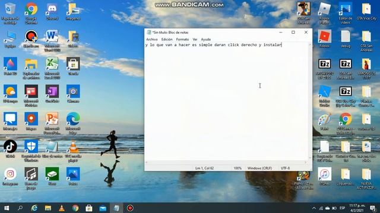Show hidden system tray icons
This screenshot has height=213, width=380.
pyautogui.click(x=314, y=208)
